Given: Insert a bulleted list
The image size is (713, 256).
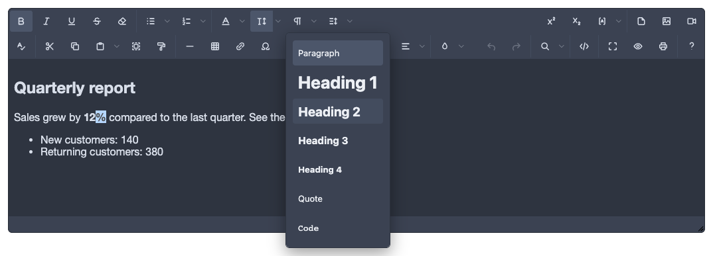Looking at the screenshot, I should [x=151, y=21].
